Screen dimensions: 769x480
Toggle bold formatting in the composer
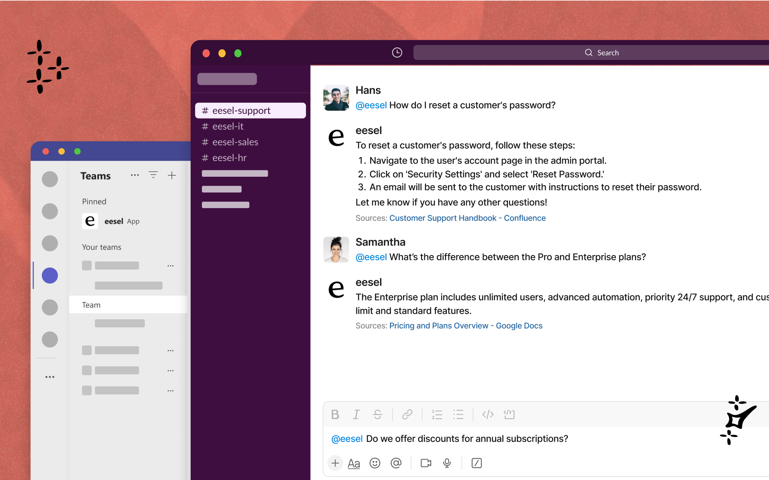(335, 415)
